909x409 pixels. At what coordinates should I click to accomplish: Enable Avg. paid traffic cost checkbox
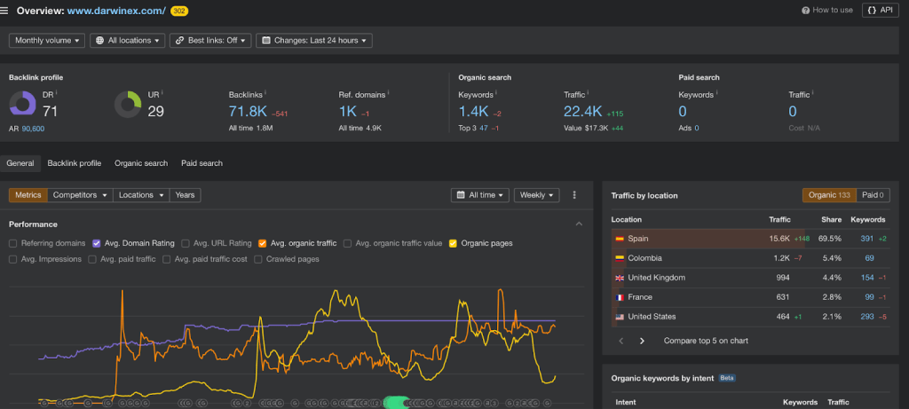166,259
